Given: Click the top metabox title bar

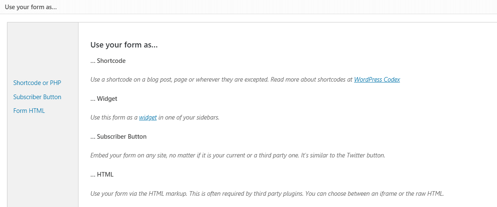Looking at the screenshot, I should (248, 7).
